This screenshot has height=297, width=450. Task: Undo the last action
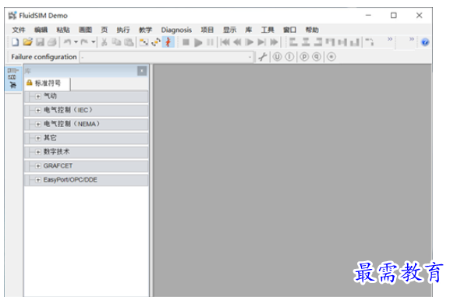[67, 42]
